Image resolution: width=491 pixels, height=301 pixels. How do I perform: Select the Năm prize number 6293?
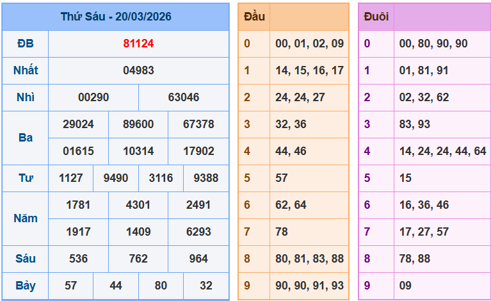point(198,232)
